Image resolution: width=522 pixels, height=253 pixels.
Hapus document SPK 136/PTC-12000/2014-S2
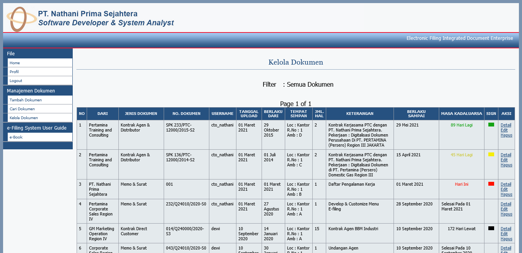(x=506, y=165)
